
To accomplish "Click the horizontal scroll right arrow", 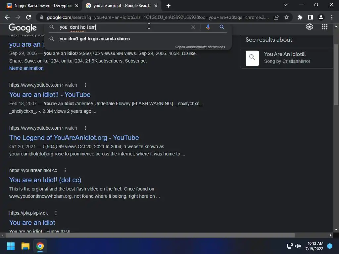I will tap(331, 235).
